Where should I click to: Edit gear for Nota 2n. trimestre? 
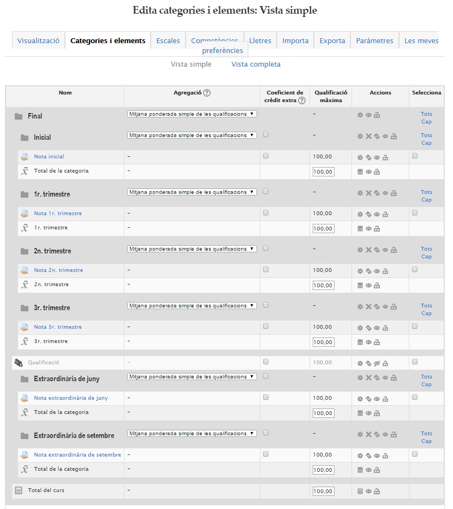pos(360,271)
